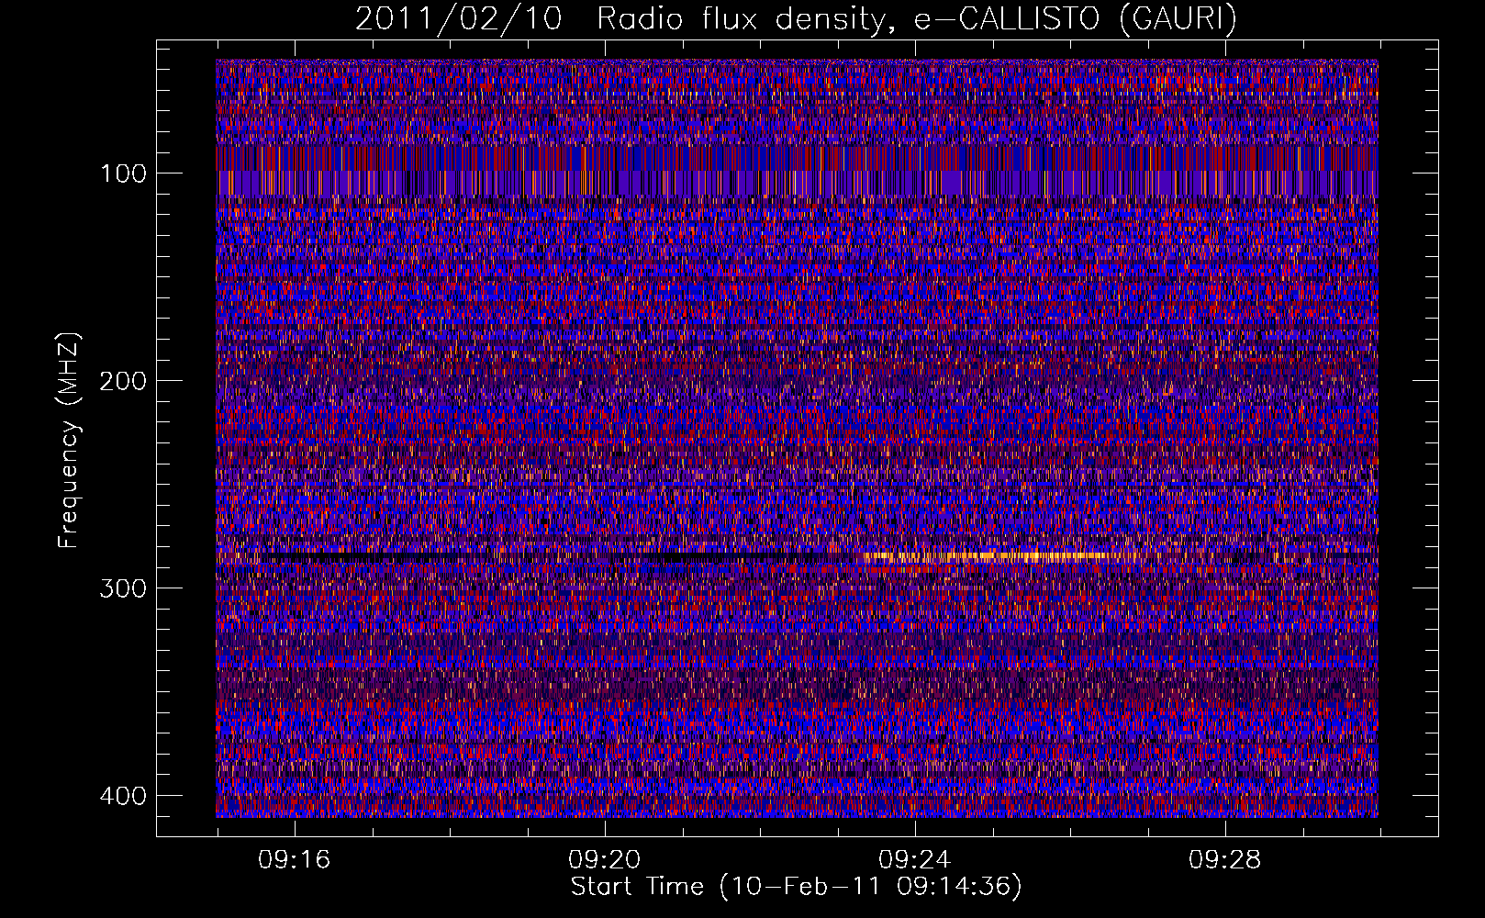Click the '100' frequency tick label
The width and height of the screenshot is (1485, 918).
[x=123, y=174]
